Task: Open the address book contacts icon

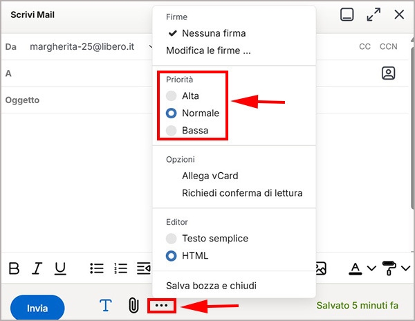Action: click(x=388, y=73)
